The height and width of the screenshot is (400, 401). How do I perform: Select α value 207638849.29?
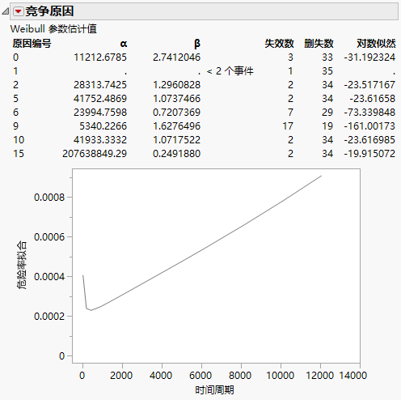coord(95,154)
